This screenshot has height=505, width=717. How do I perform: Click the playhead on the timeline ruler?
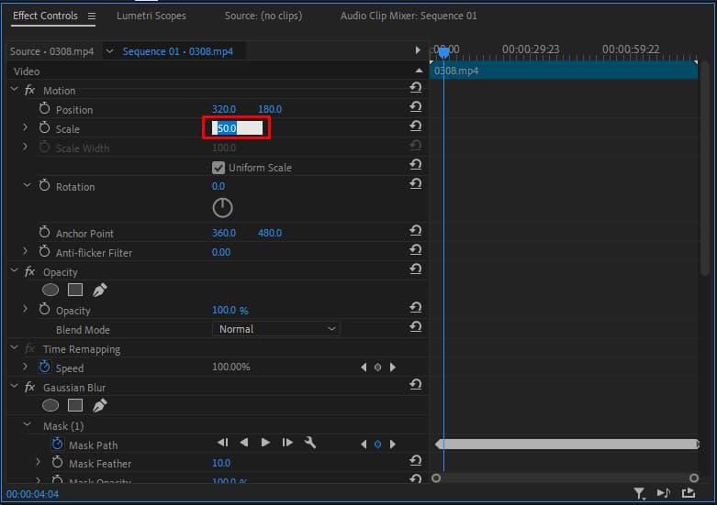(443, 51)
